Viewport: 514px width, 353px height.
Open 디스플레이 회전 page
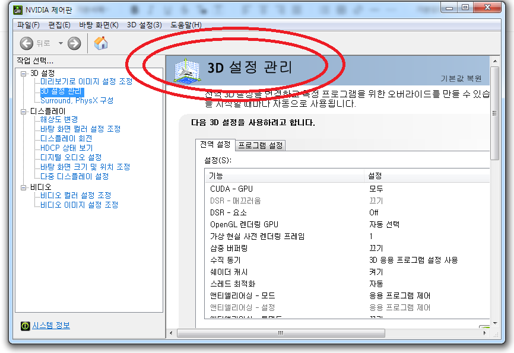pos(66,138)
